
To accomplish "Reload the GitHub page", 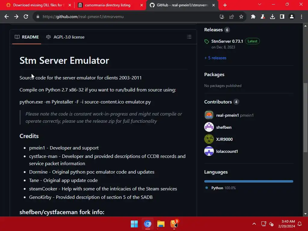I will click(26, 17).
